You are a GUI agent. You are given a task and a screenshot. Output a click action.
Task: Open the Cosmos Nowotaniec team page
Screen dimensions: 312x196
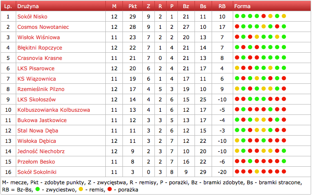point(43,27)
